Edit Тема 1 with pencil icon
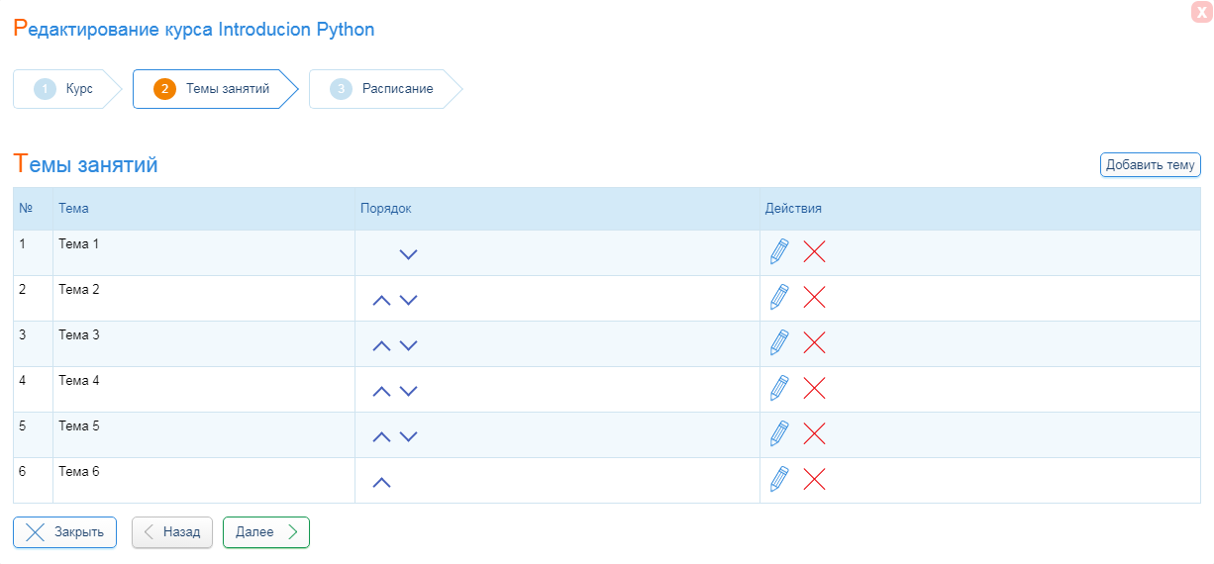Viewport: 1214px width, 564px height. click(x=779, y=251)
